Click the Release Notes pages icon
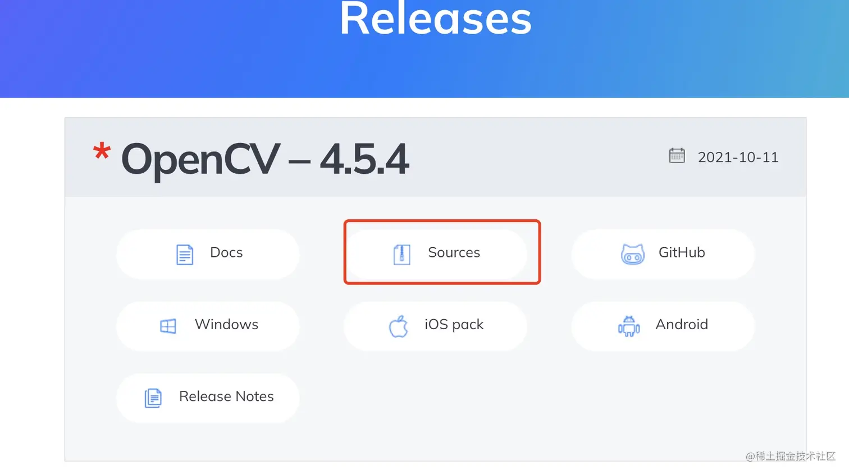Viewport: 849px width, 475px height. (153, 398)
